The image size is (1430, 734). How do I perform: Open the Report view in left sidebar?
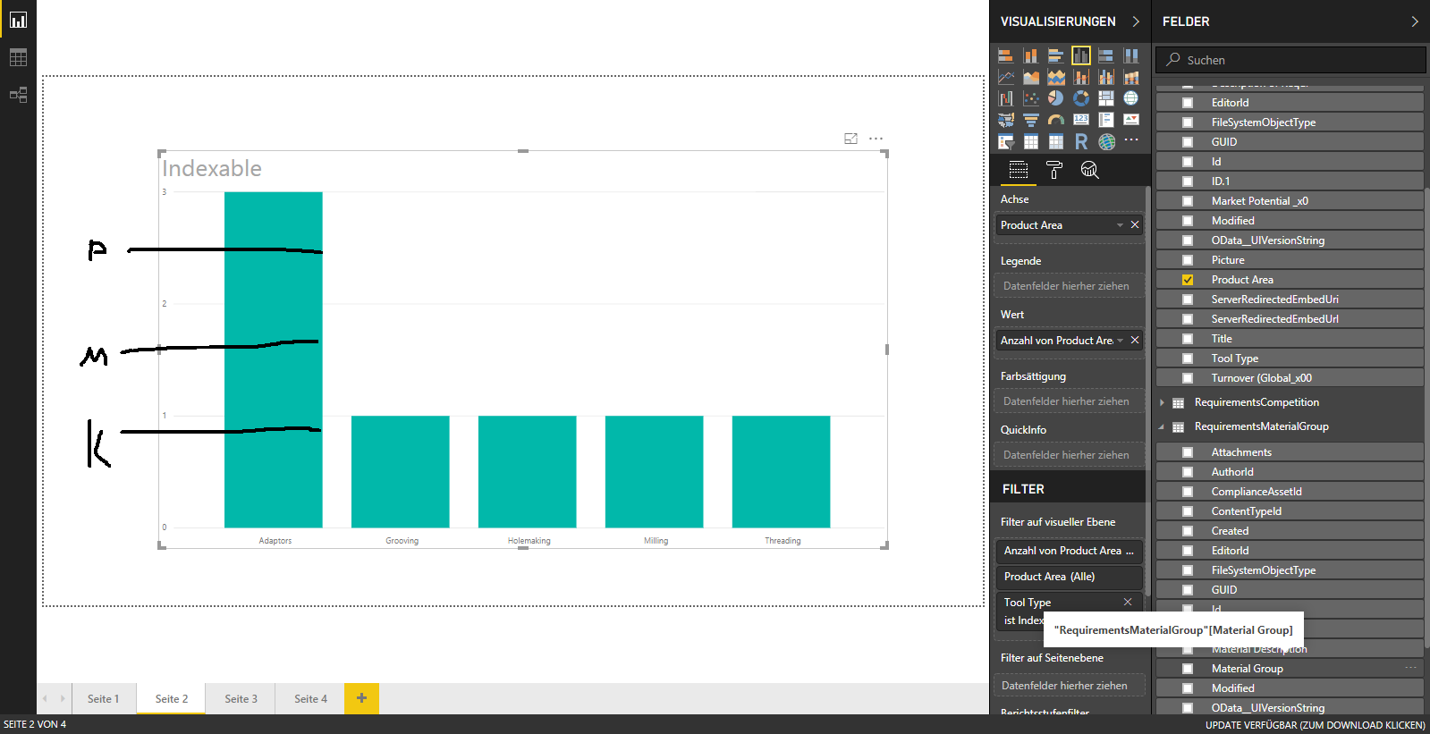18,20
